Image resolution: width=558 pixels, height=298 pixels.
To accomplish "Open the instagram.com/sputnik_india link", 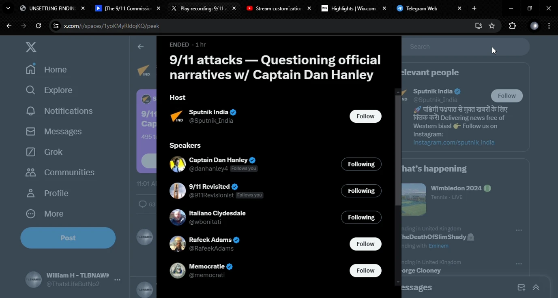I will coord(454,143).
